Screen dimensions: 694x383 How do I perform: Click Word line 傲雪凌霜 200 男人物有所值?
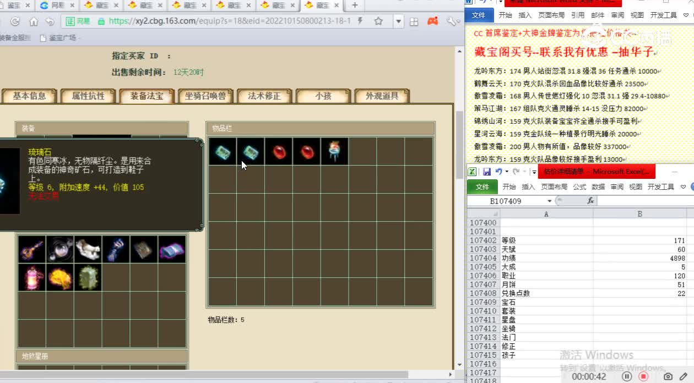click(x=551, y=147)
